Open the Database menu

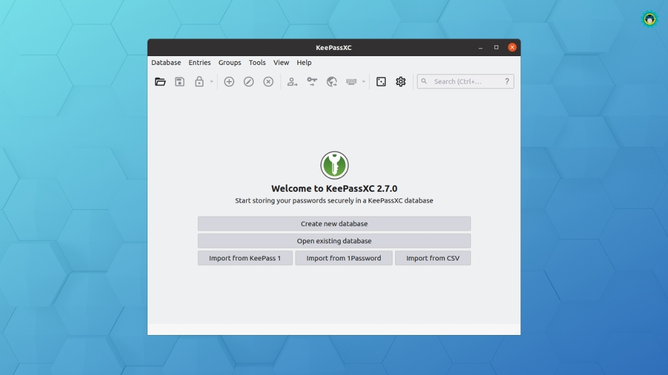(x=166, y=63)
